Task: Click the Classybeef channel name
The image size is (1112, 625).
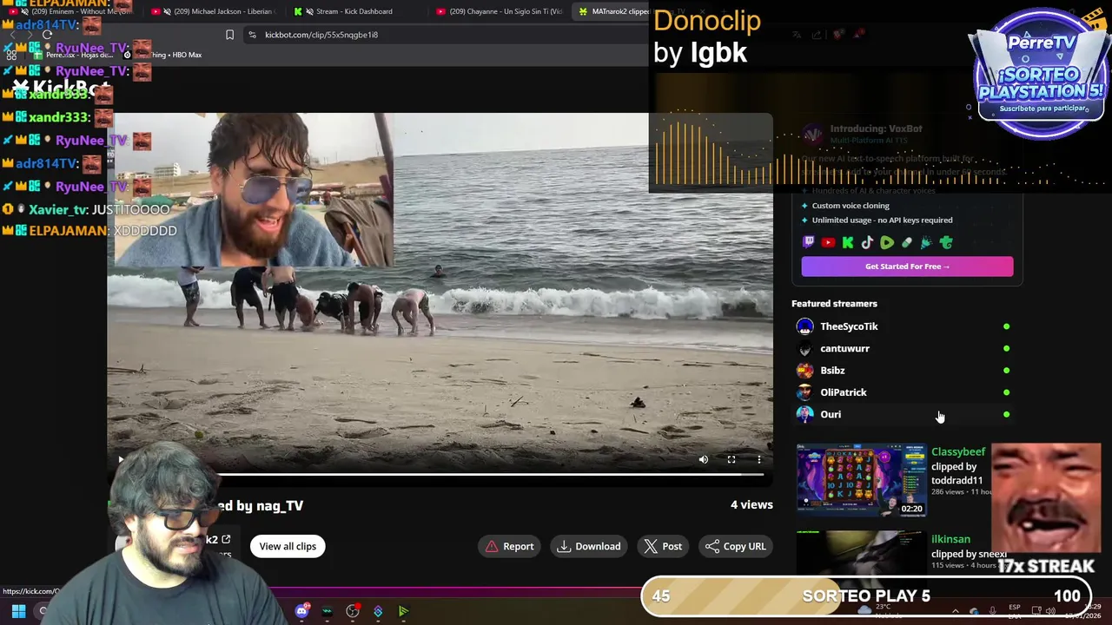Action: [x=958, y=451]
